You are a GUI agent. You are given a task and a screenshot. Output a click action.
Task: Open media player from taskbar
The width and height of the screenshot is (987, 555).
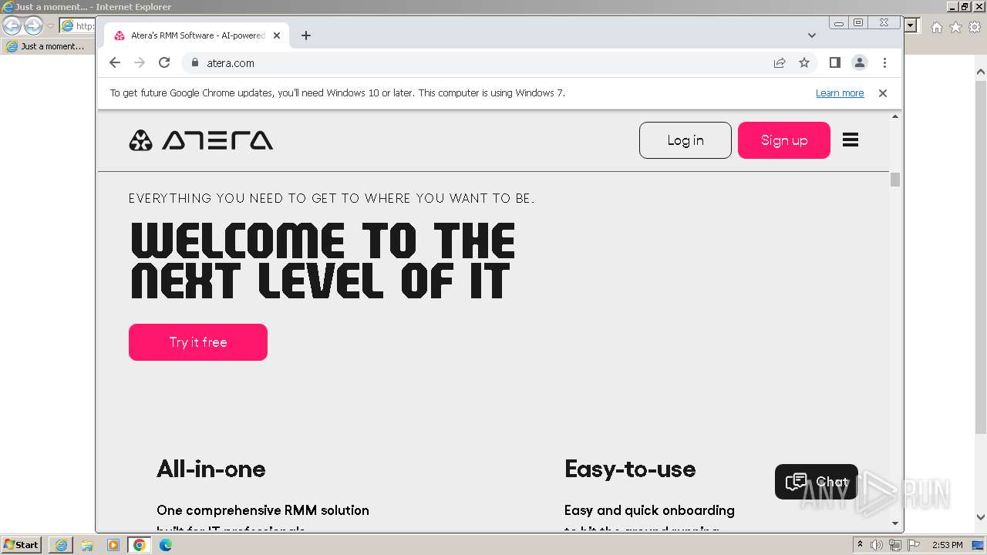(x=113, y=545)
